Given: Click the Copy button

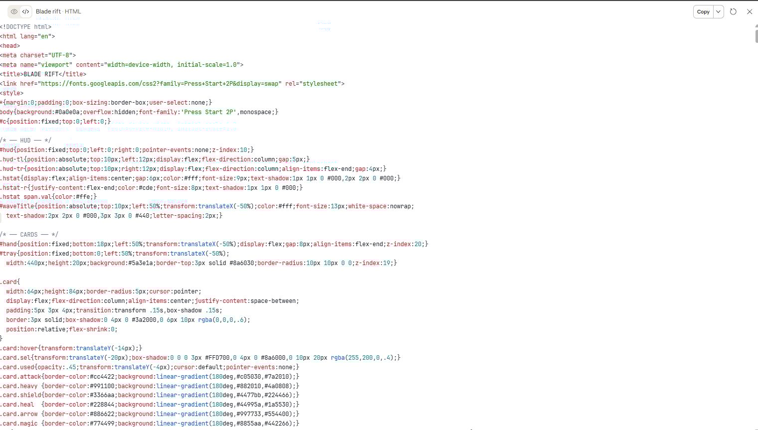Looking at the screenshot, I should [703, 11].
